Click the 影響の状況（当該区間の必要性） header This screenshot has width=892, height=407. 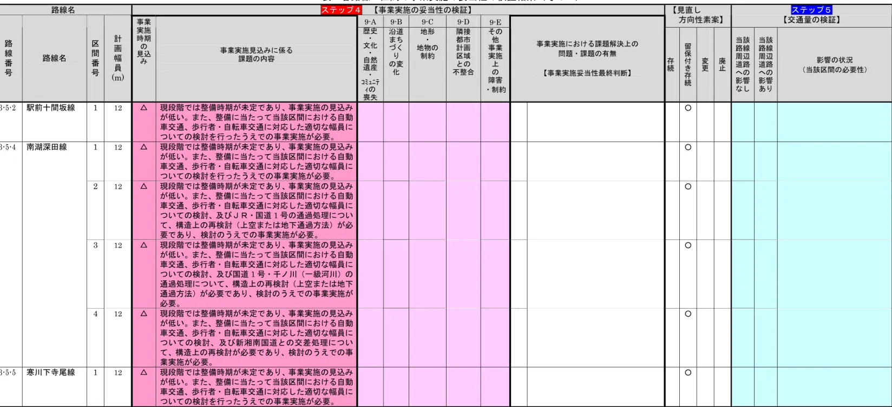coord(834,65)
